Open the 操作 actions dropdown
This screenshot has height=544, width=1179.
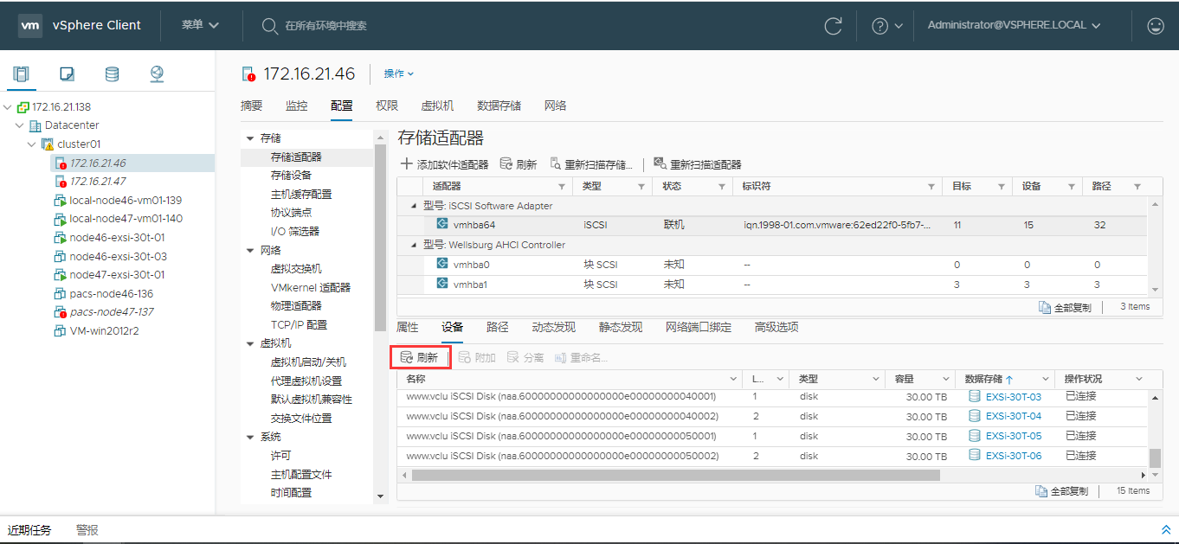point(399,74)
